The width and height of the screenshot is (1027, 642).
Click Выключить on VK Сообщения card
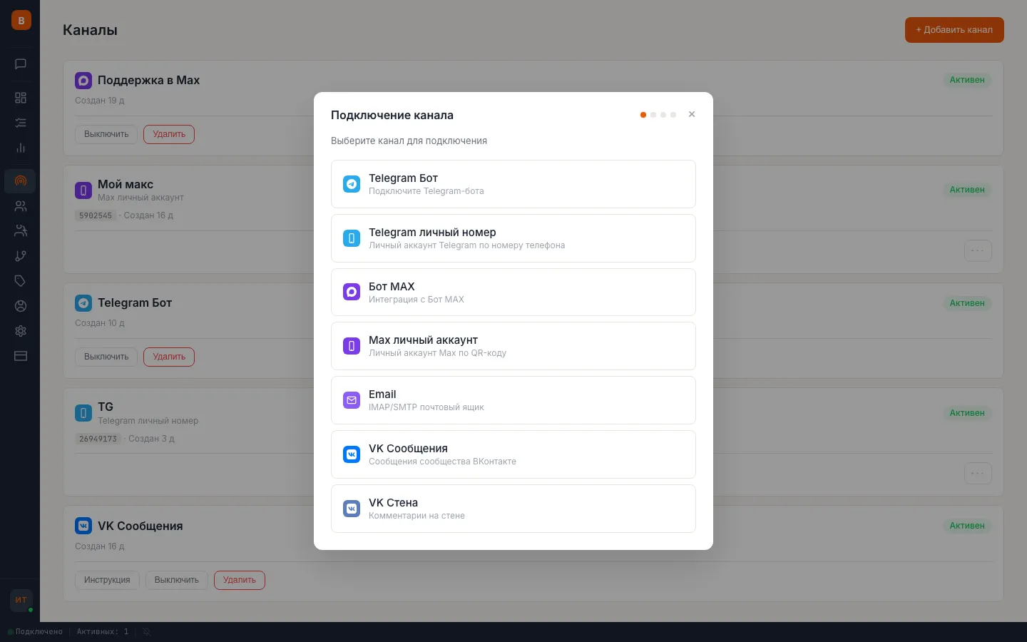(x=177, y=580)
